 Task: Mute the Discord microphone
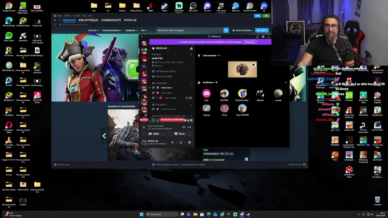[x=172, y=142]
